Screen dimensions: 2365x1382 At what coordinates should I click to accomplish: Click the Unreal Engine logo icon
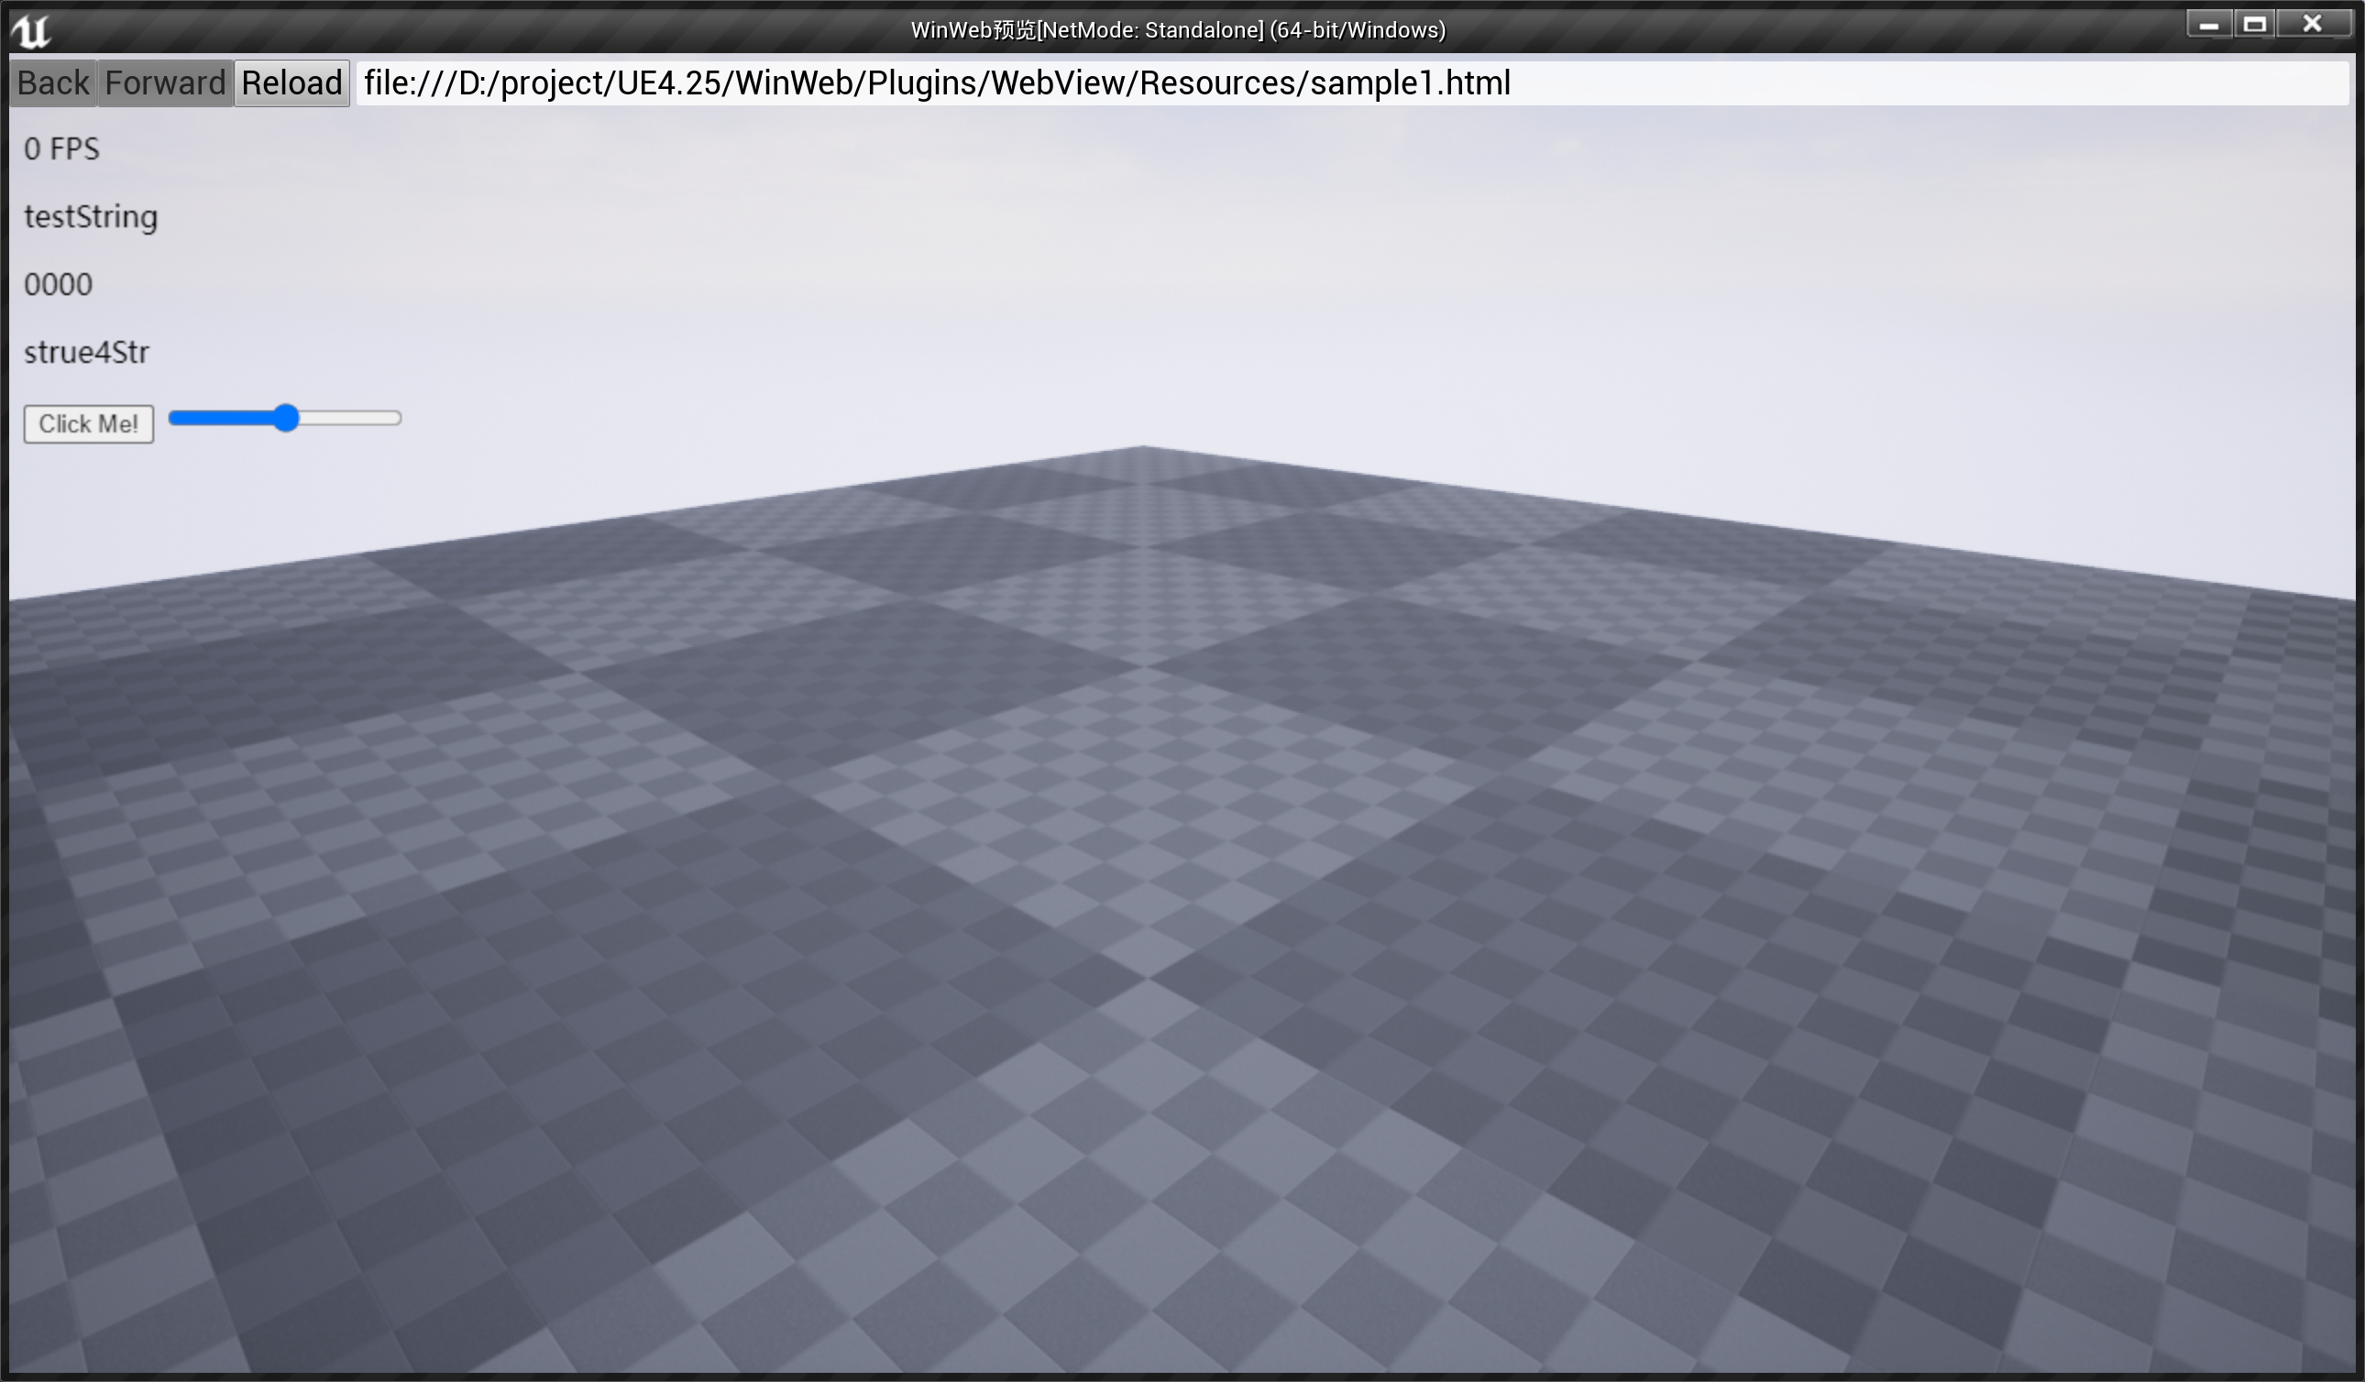tap(31, 30)
